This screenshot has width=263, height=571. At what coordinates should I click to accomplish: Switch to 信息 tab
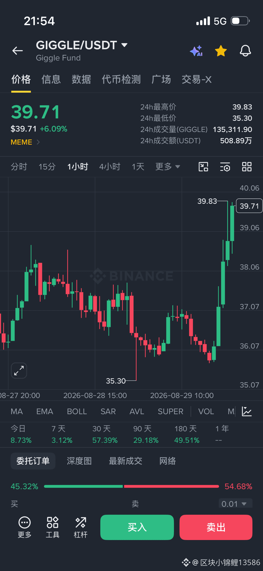pos(51,79)
